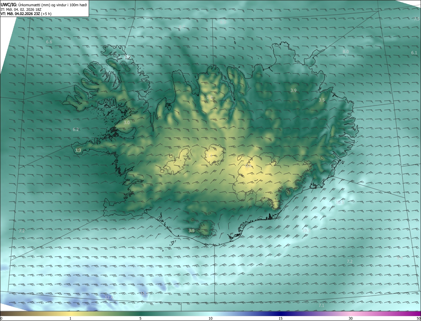Click the 1 label on the colour scale
The height and width of the screenshot is (321, 421).
(70, 318)
